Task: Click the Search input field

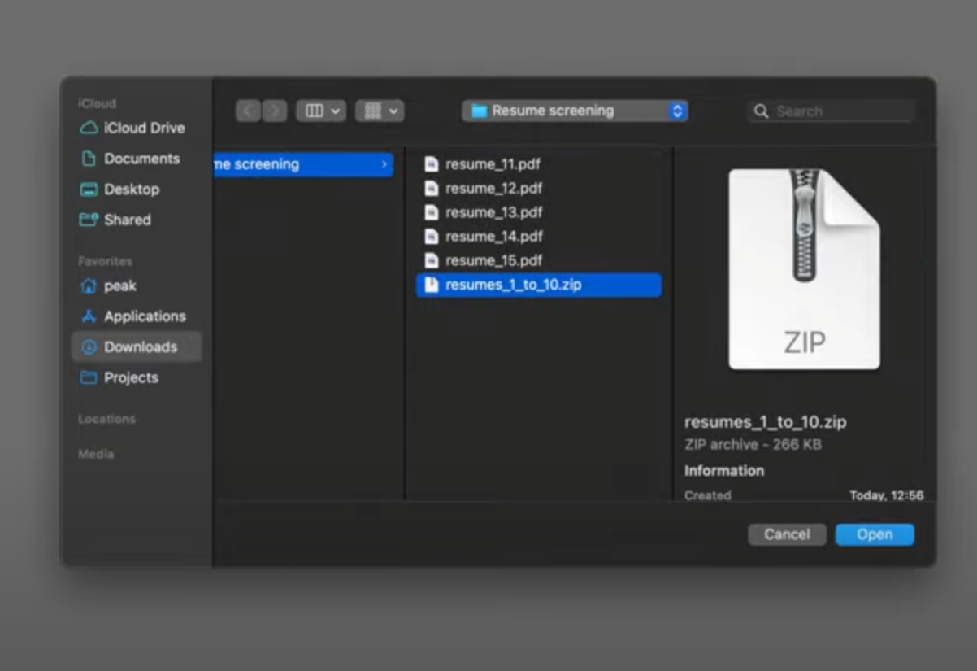Action: (x=841, y=111)
